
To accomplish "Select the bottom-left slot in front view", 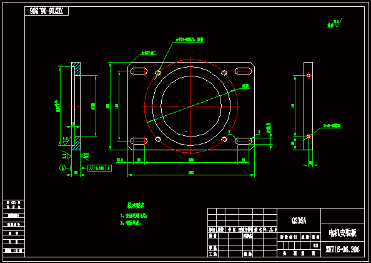I will [139, 141].
